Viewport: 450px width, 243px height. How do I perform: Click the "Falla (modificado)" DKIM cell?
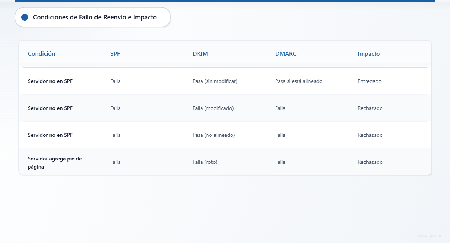(x=213, y=108)
